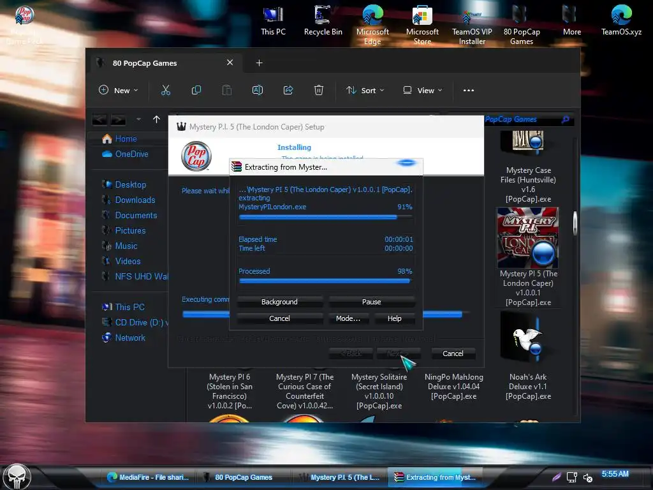Open NFS UHD Wallpapers folder in sidebar
Image resolution: width=653 pixels, height=490 pixels.
click(135, 277)
